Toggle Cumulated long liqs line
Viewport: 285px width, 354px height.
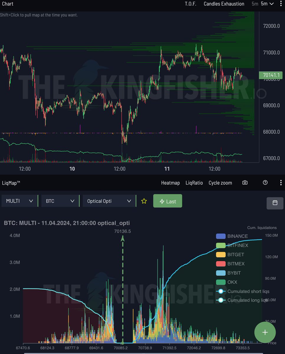(x=242, y=300)
